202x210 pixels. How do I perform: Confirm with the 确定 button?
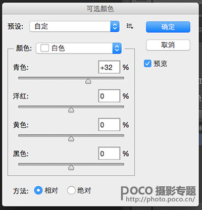[x=168, y=27]
